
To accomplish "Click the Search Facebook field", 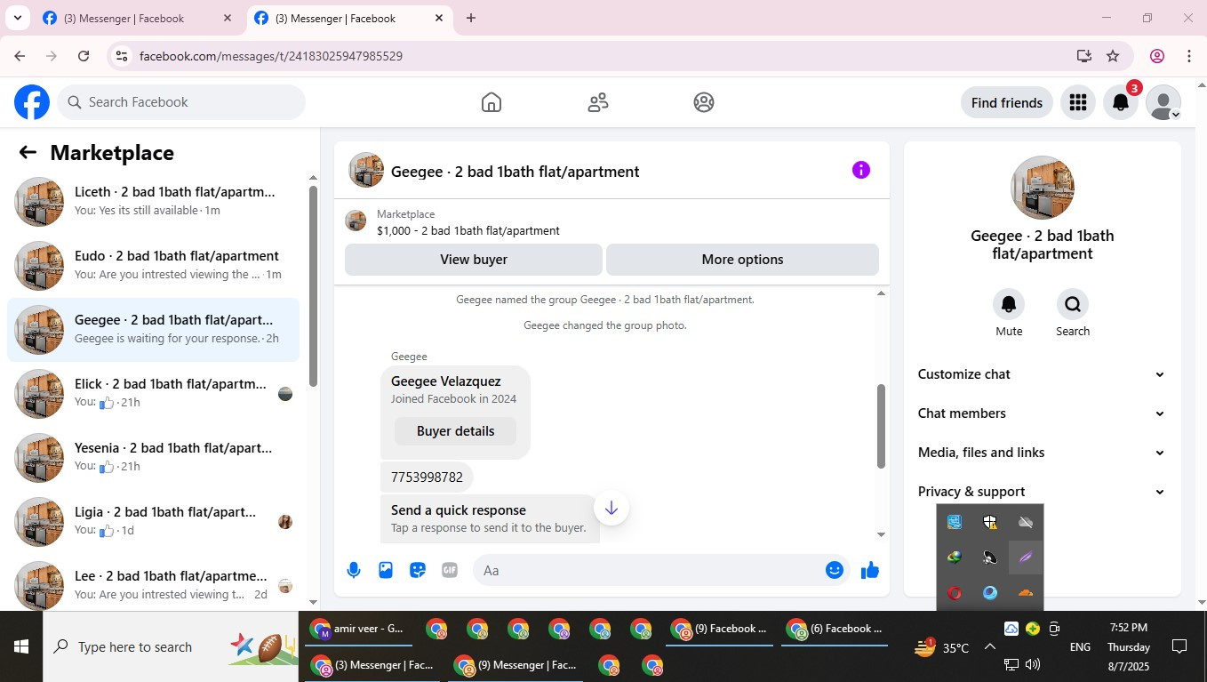I will [x=181, y=102].
